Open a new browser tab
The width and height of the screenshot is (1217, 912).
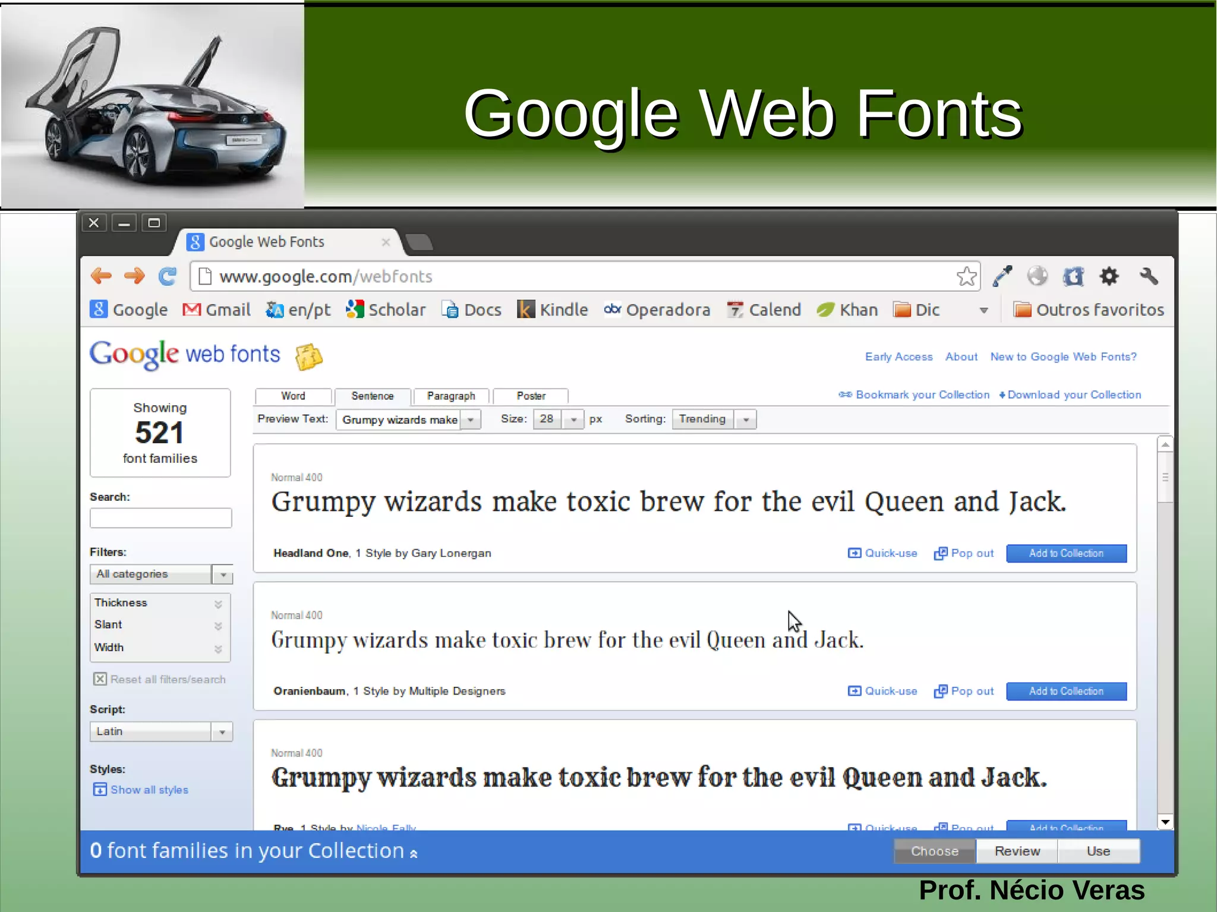click(x=418, y=242)
